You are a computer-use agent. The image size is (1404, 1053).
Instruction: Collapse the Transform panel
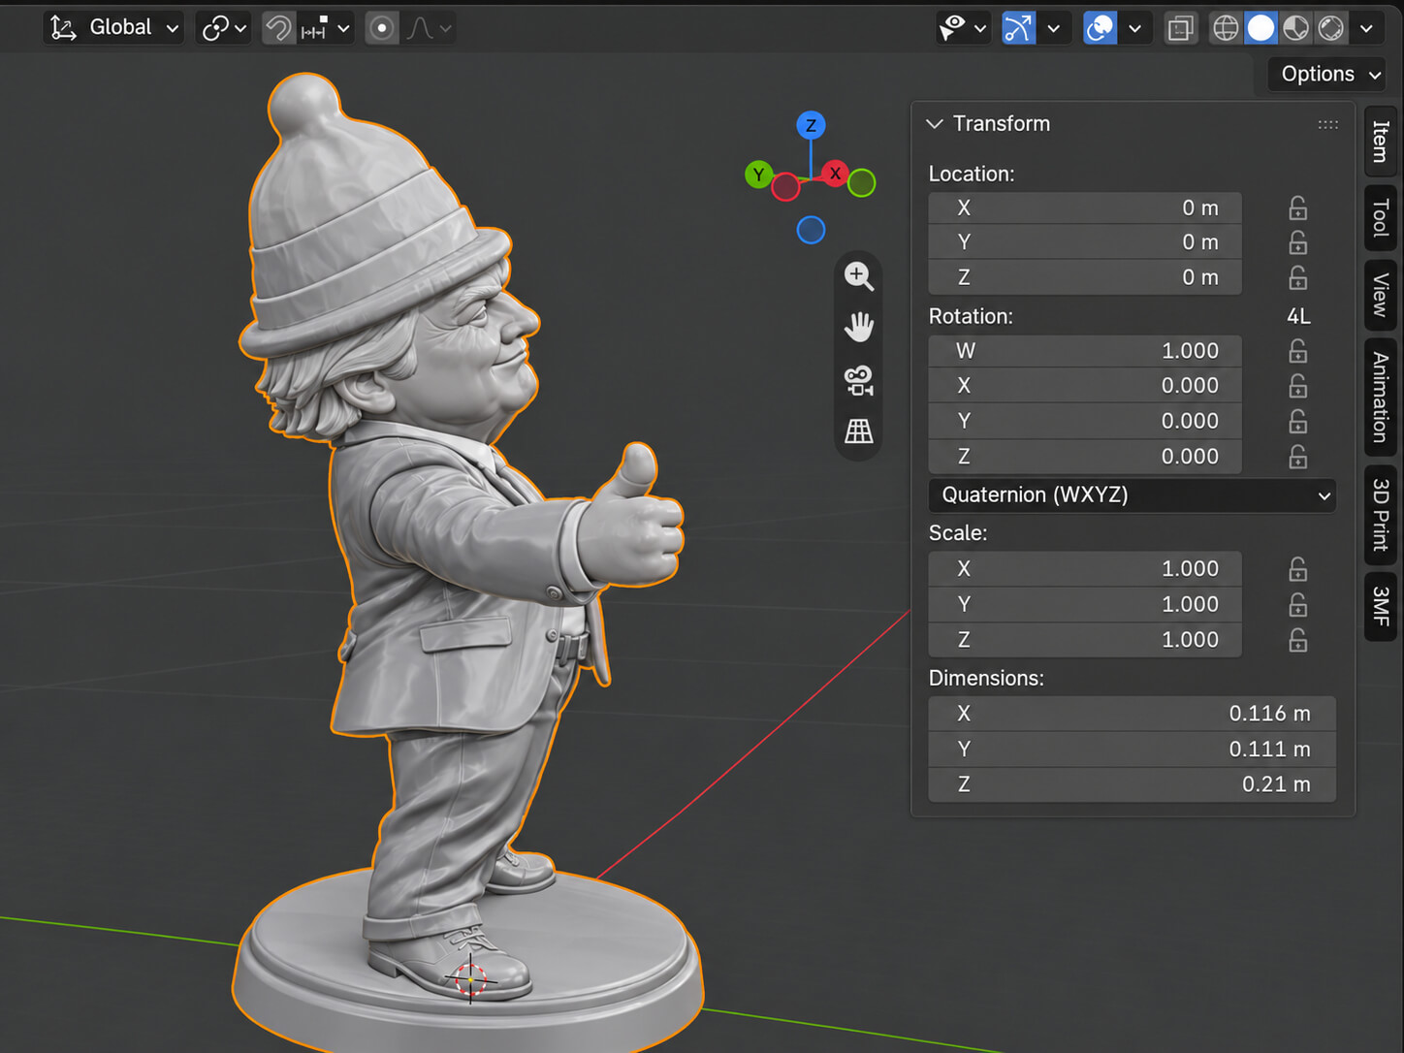coord(935,123)
